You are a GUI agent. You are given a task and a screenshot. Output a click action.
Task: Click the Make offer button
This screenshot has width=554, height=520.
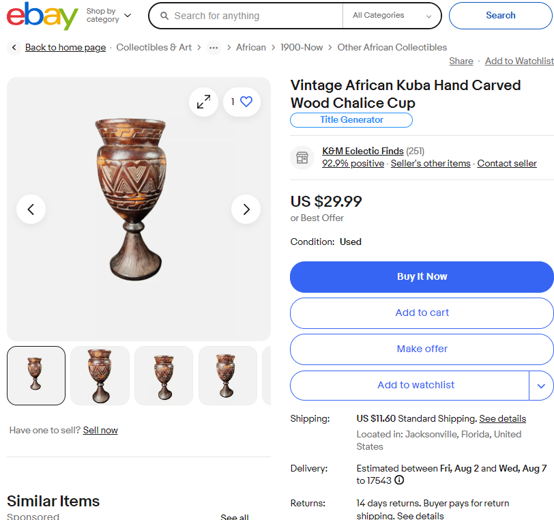pyautogui.click(x=422, y=349)
